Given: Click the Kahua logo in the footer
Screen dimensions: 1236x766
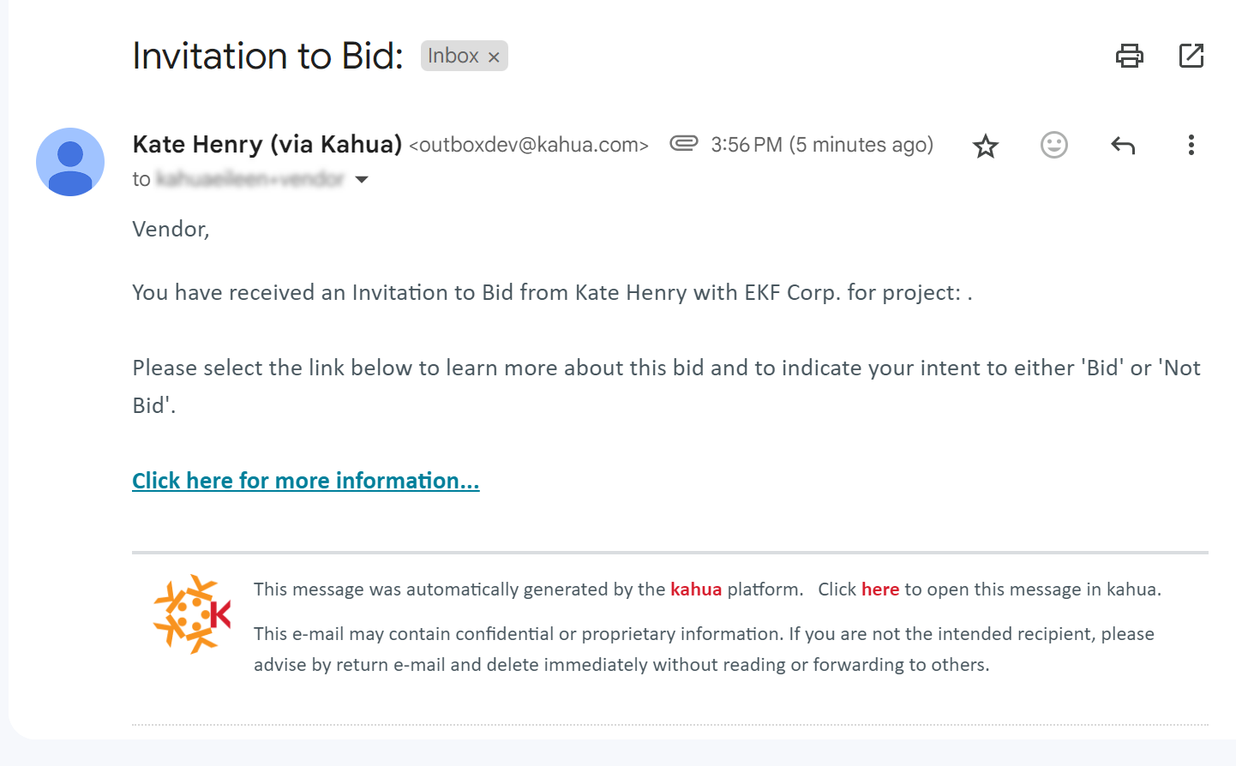Looking at the screenshot, I should [x=192, y=613].
